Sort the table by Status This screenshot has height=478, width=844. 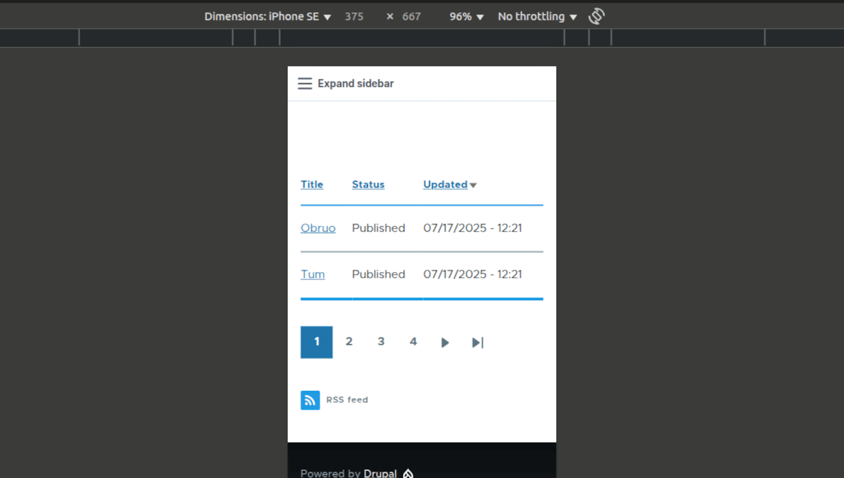tap(368, 185)
